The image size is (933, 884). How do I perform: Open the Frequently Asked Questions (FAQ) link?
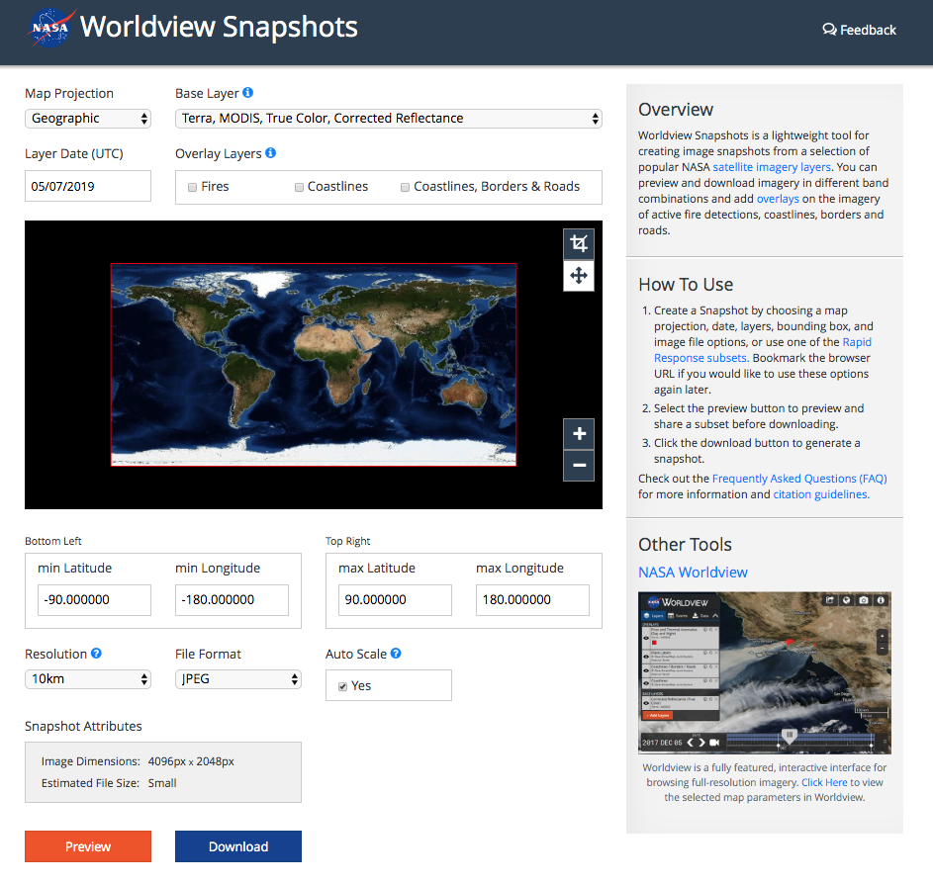point(799,479)
